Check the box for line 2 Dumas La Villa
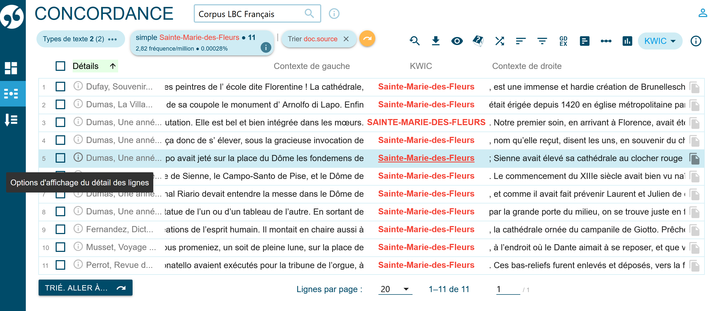This screenshot has height=311, width=713. tap(60, 104)
